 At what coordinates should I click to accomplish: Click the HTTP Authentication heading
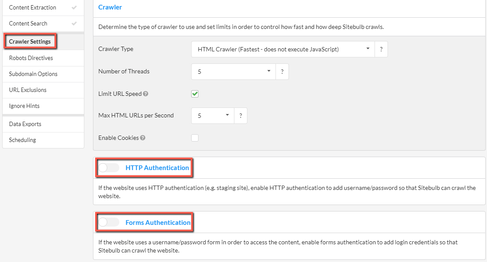157,168
